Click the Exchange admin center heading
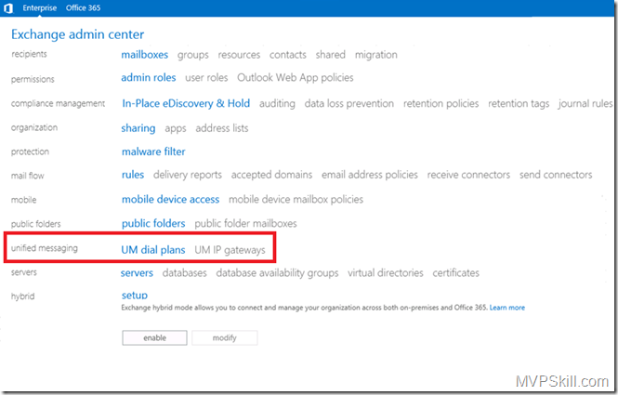 (78, 34)
